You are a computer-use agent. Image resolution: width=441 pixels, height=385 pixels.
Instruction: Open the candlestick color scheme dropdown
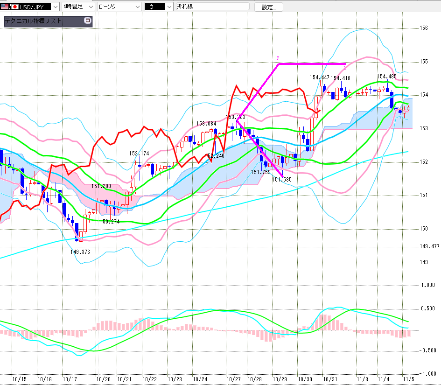click(x=168, y=7)
